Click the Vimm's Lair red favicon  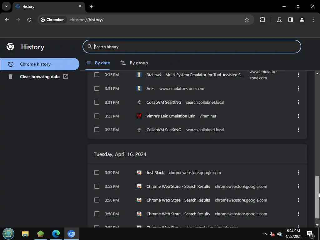pos(139,116)
